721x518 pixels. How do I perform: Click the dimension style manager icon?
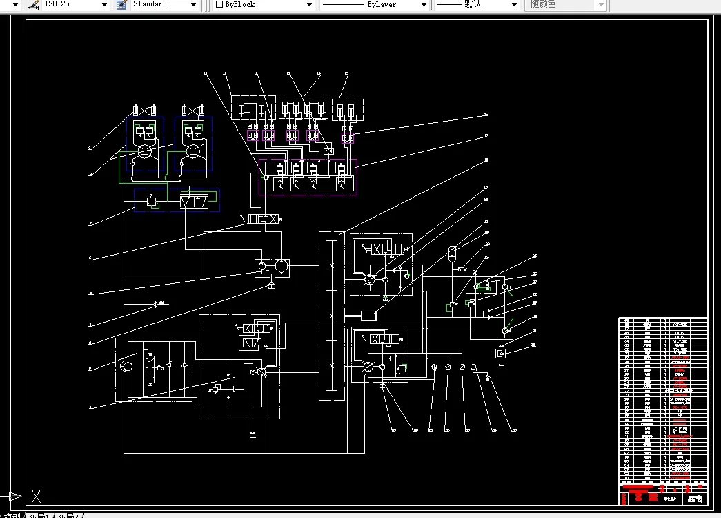tap(33, 5)
